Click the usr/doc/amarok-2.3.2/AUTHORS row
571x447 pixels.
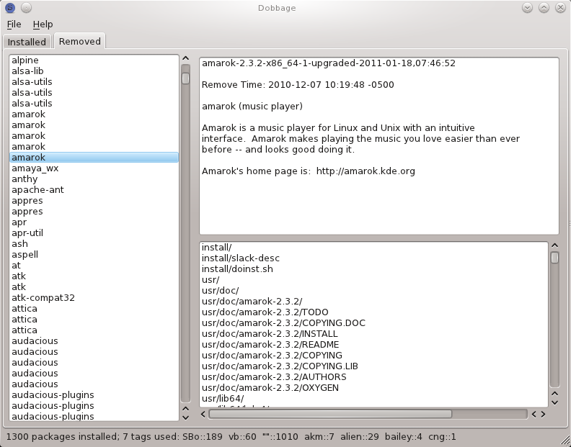374,376
